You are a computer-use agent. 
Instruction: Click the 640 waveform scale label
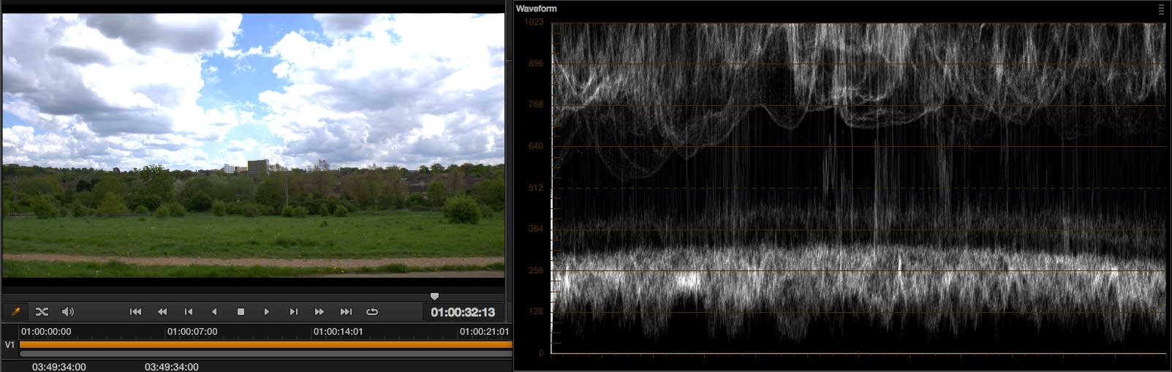click(x=536, y=146)
